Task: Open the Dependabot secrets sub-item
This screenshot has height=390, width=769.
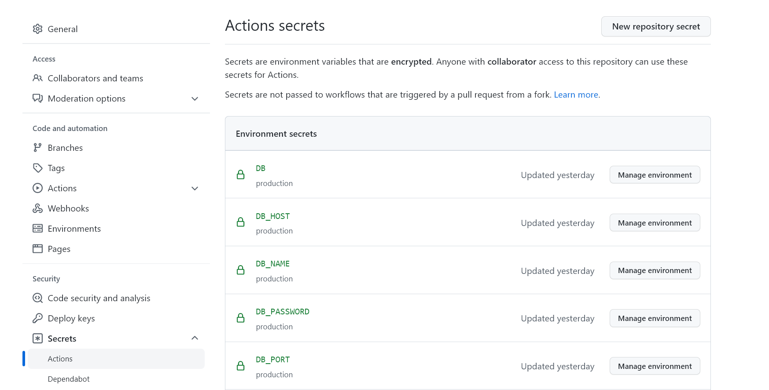Action: [x=69, y=379]
